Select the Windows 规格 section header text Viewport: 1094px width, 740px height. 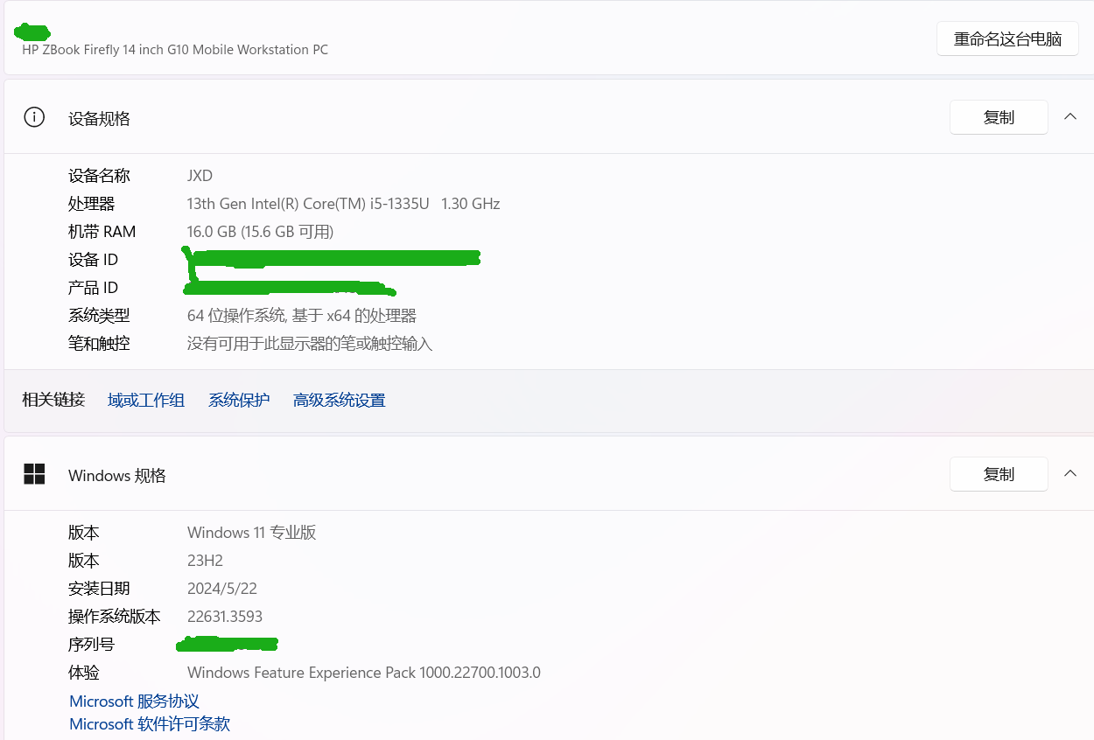pos(117,476)
